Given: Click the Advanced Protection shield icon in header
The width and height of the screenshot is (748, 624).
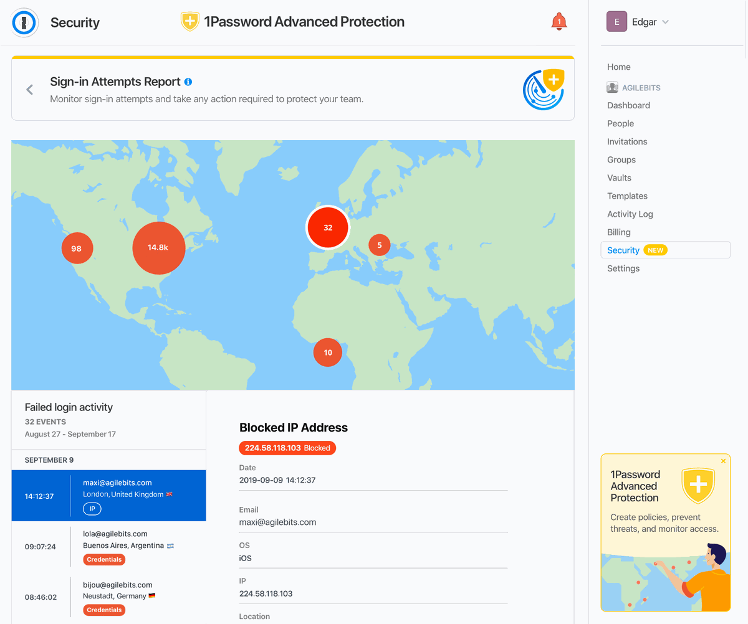Looking at the screenshot, I should (189, 22).
